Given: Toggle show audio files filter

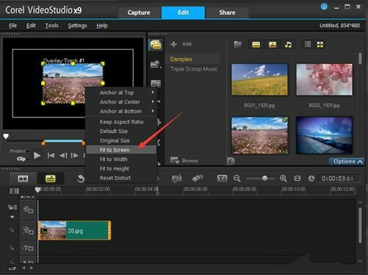Looking at the screenshot, I should click(x=289, y=45).
